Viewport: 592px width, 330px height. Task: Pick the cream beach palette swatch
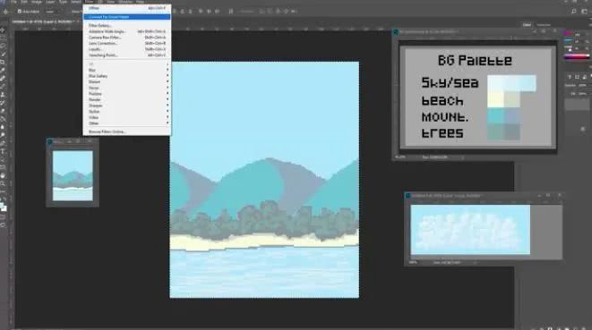point(495,99)
